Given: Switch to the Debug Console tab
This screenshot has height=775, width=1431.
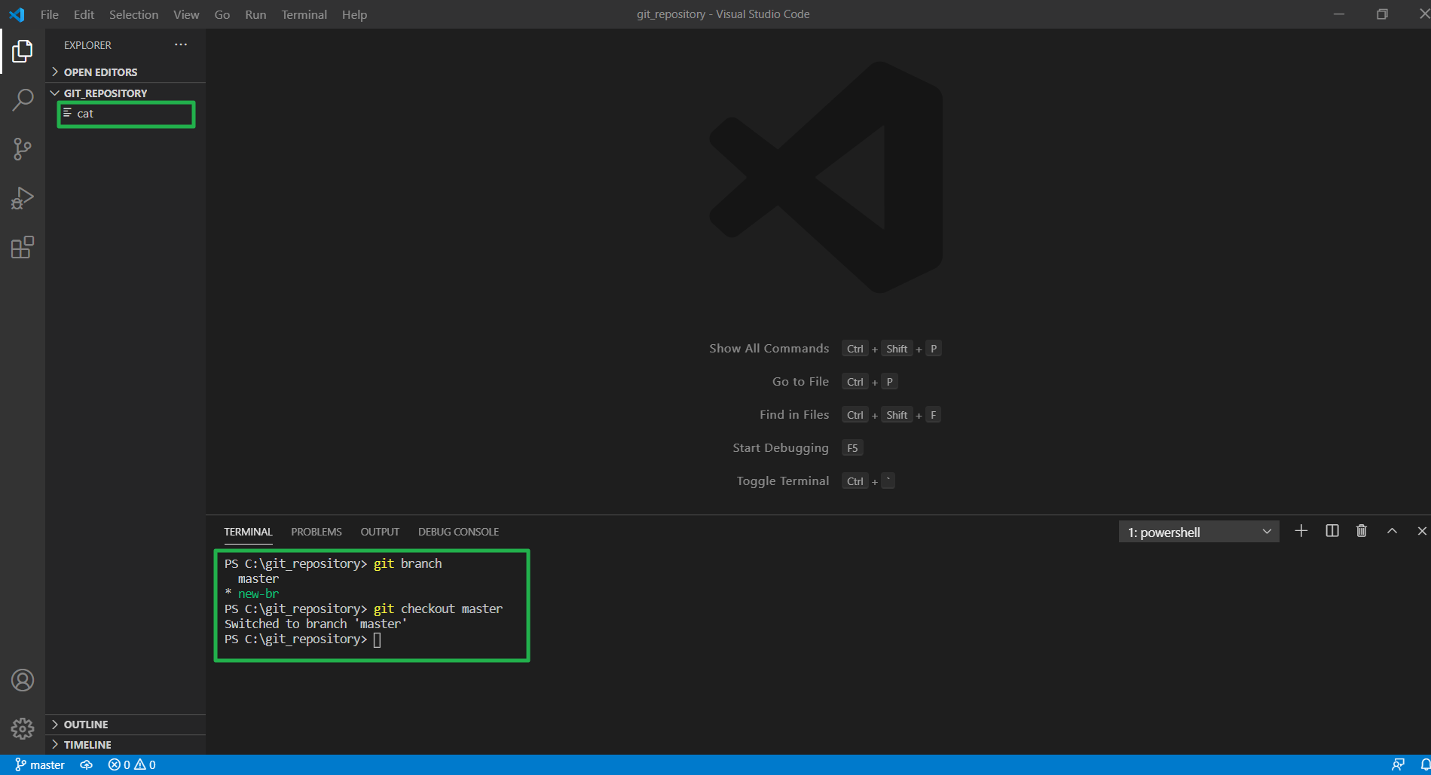Looking at the screenshot, I should point(458,532).
